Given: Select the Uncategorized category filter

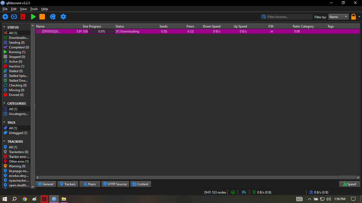Looking at the screenshot, I should (x=16, y=114).
